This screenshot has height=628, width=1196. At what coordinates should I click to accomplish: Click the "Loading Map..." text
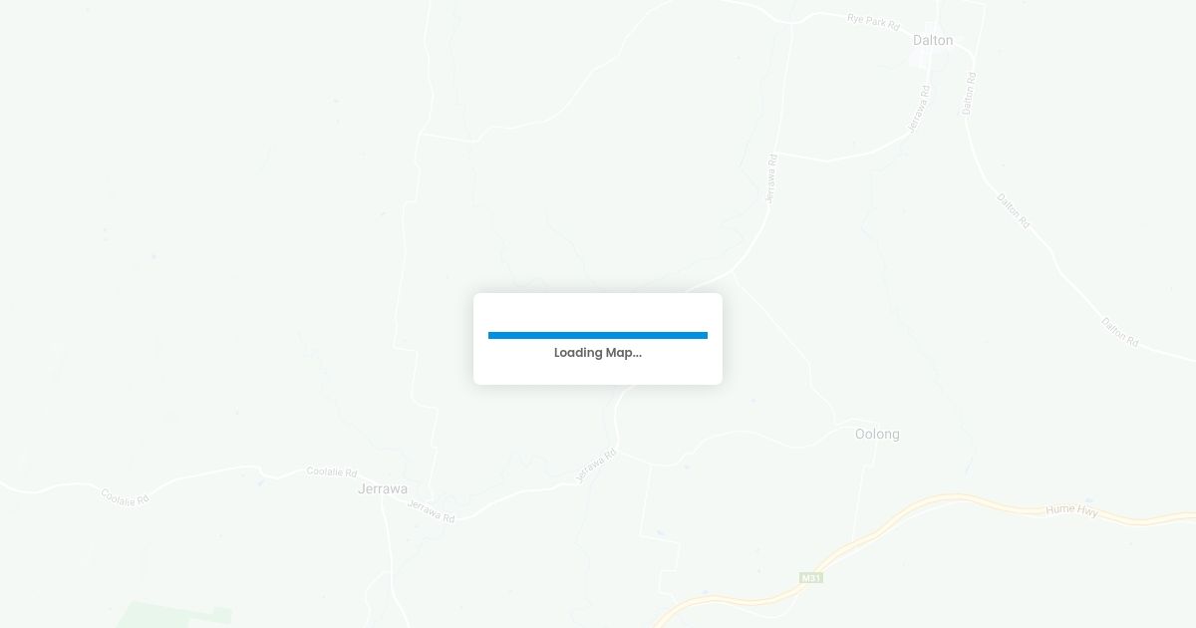pyautogui.click(x=598, y=353)
